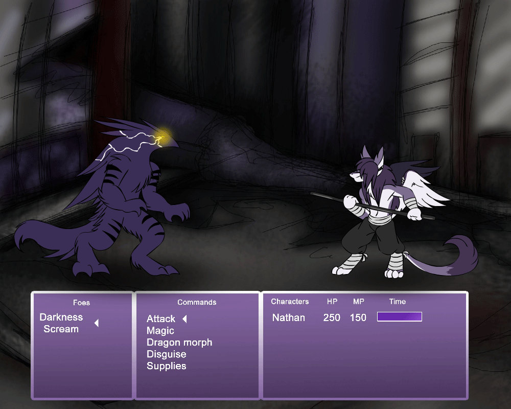Target the Darkness Scream foe entry
The width and height of the screenshot is (511, 409).
click(x=61, y=323)
